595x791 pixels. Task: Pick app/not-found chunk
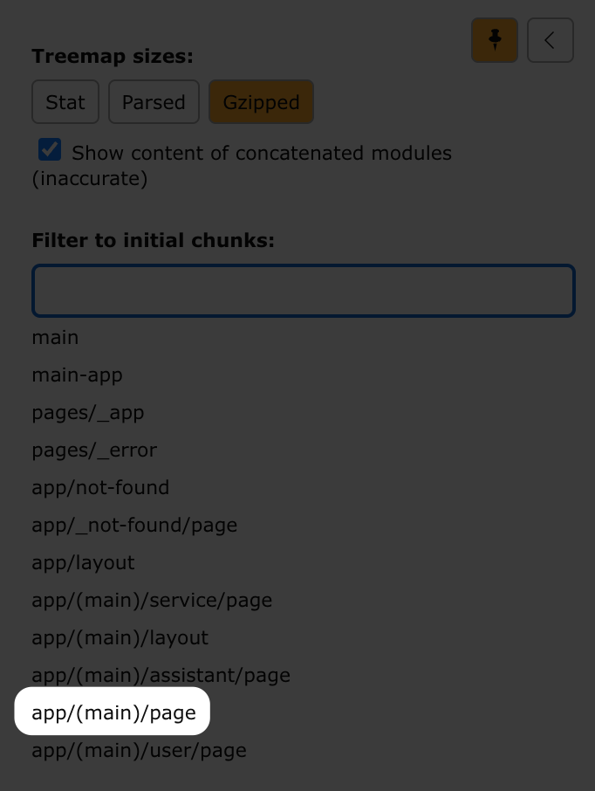click(100, 487)
